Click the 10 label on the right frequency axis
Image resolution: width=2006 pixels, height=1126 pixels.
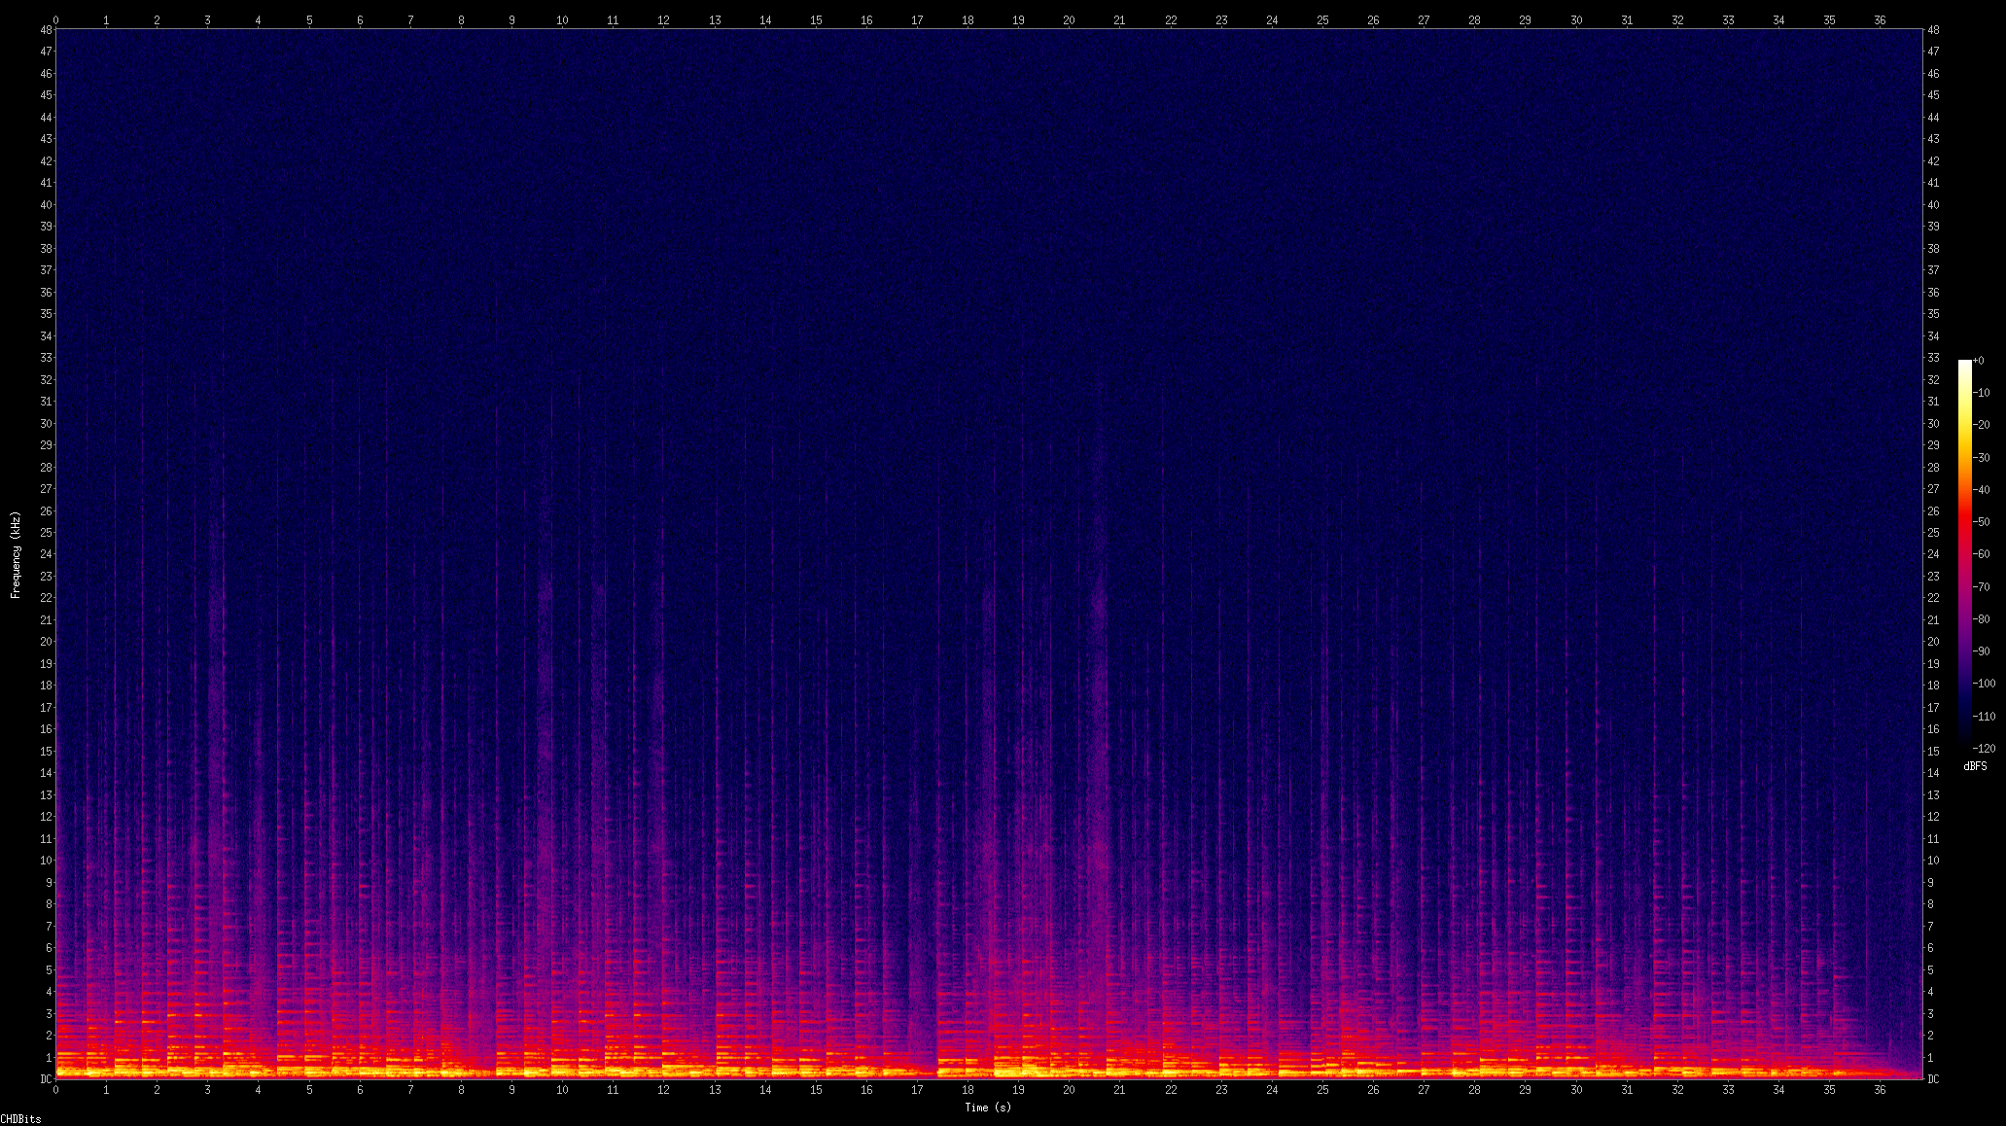pyautogui.click(x=1933, y=861)
